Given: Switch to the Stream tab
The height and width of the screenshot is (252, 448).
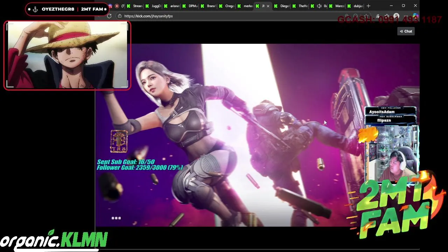Looking at the screenshot, I should pyautogui.click(x=135, y=6).
